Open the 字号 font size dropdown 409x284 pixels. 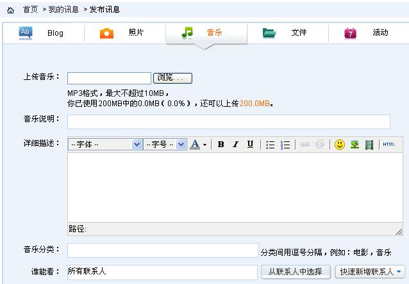pos(165,144)
